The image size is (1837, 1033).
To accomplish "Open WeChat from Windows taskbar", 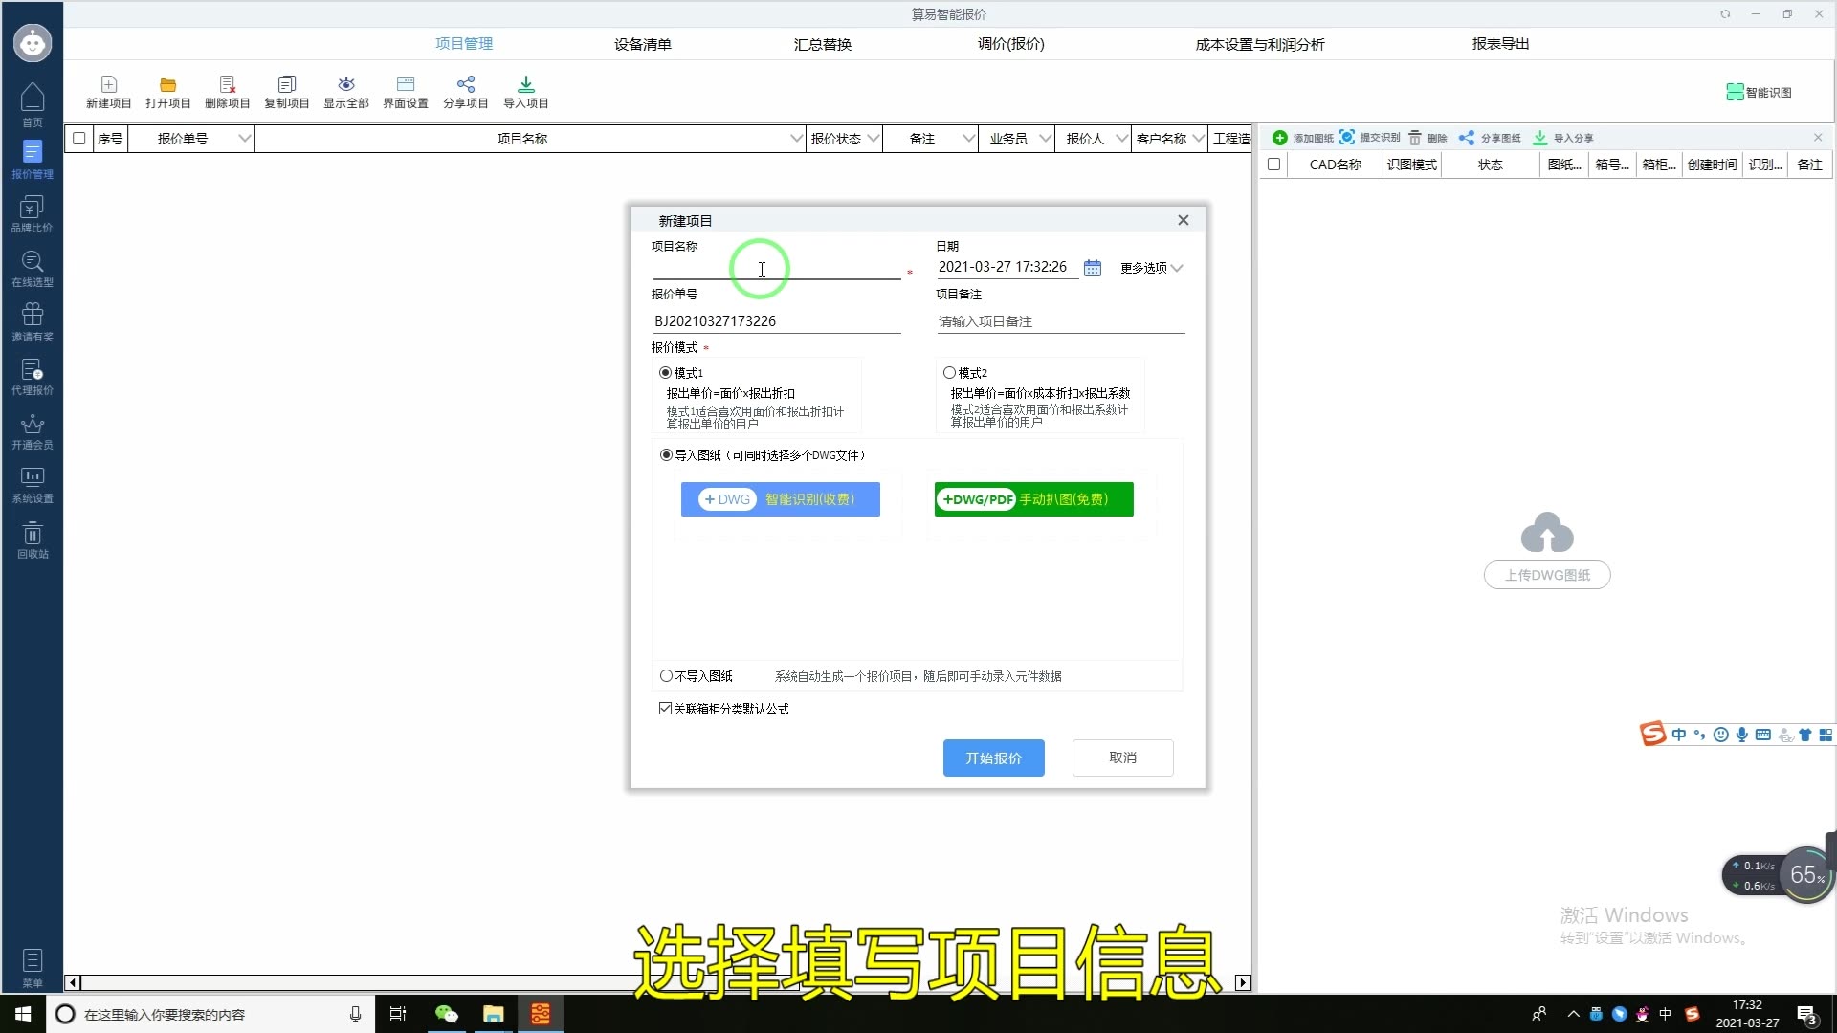I will tap(447, 1014).
